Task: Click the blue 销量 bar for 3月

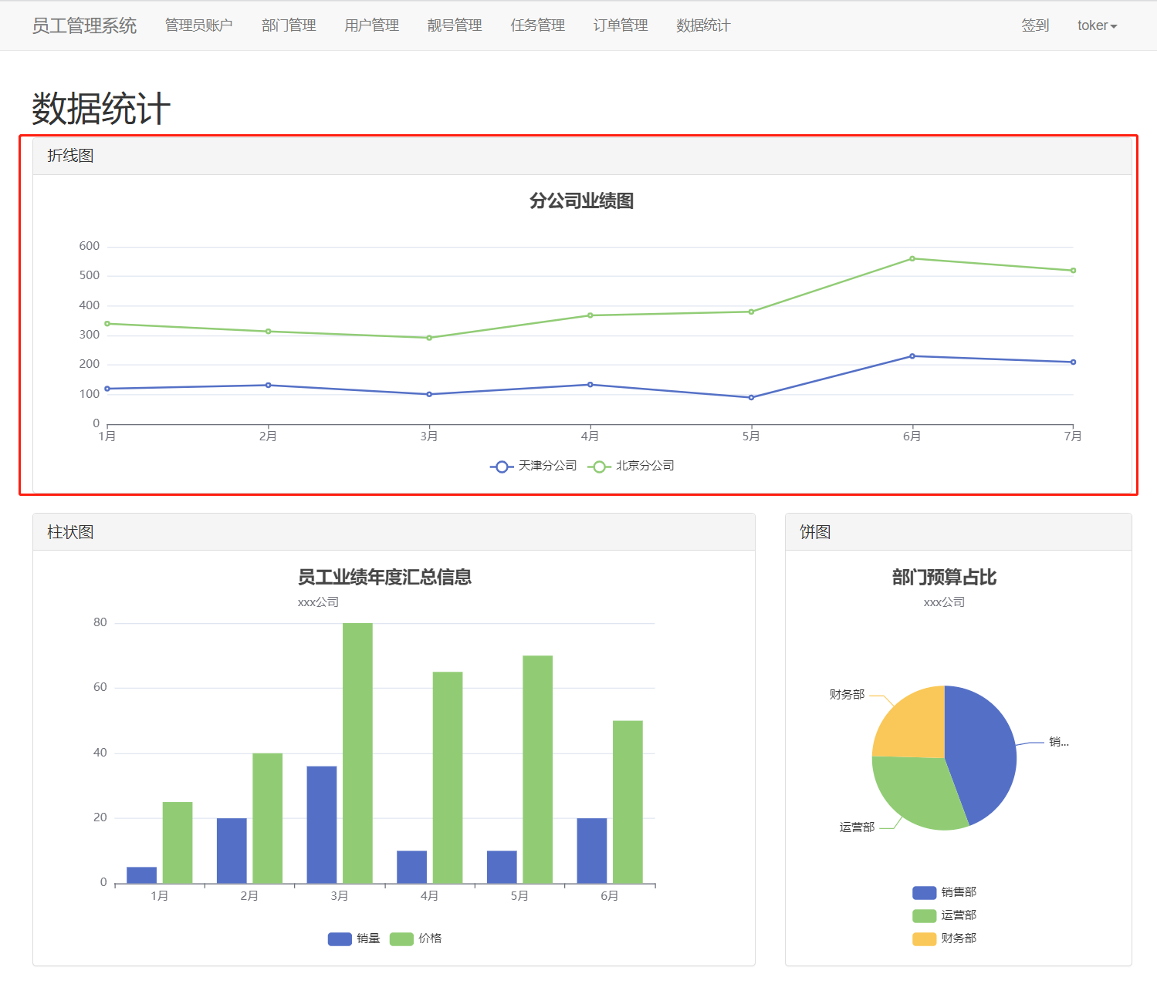Action: (x=322, y=825)
